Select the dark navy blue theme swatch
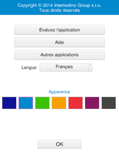The image size is (119, 159). click(9, 103)
